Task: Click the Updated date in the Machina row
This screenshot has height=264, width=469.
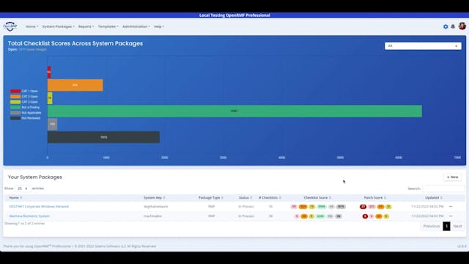Action: [x=427, y=216]
